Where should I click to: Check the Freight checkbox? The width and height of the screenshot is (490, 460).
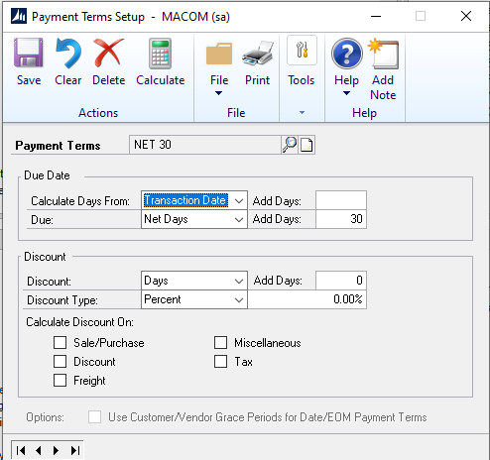(60, 380)
